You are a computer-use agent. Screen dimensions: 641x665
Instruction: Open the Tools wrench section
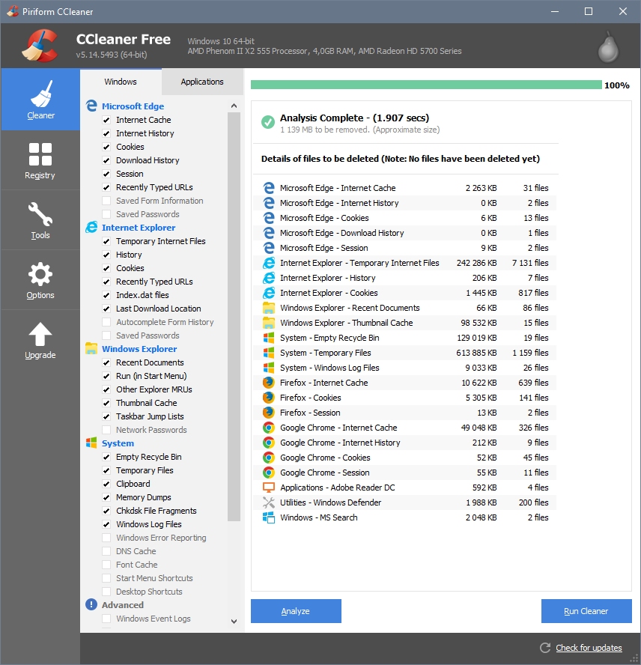[x=40, y=219]
